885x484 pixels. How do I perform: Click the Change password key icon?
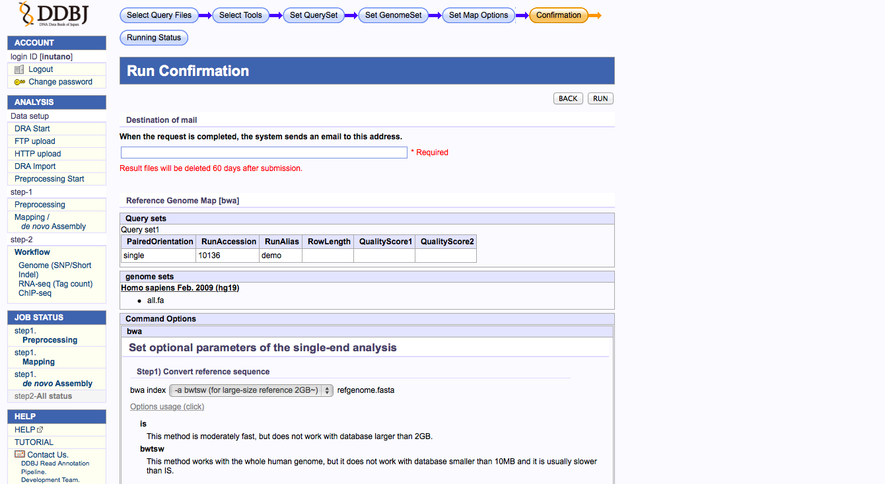coord(19,82)
